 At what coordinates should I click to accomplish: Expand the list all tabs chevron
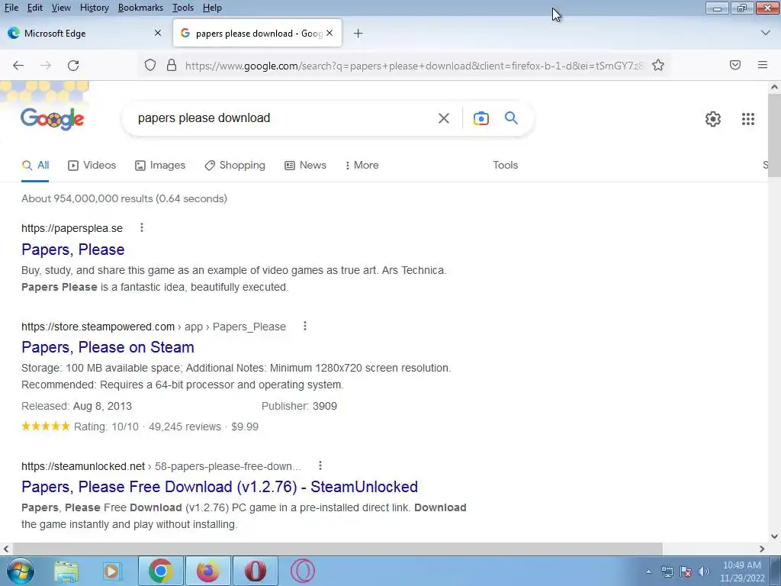click(766, 33)
